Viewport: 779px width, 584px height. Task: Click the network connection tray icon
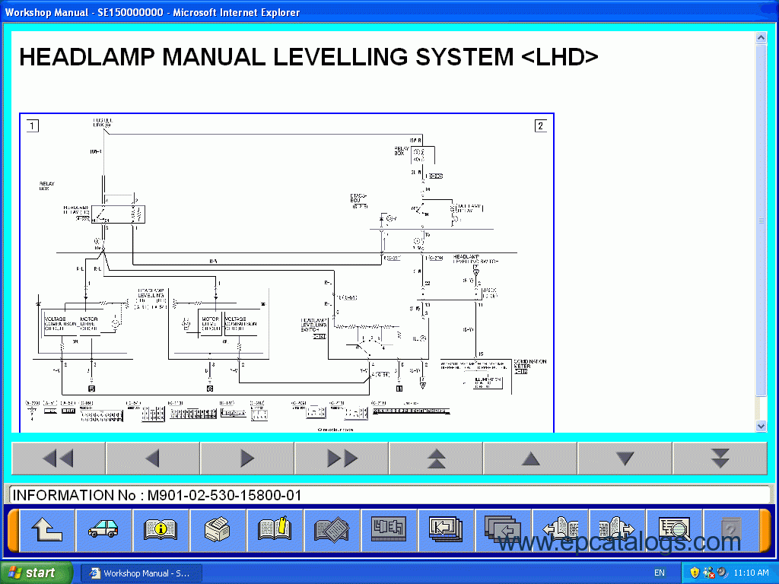[x=708, y=573]
